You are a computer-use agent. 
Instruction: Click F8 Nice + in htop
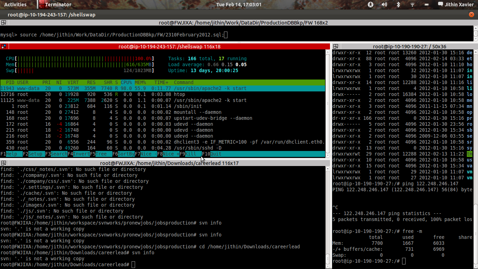[x=168, y=154]
